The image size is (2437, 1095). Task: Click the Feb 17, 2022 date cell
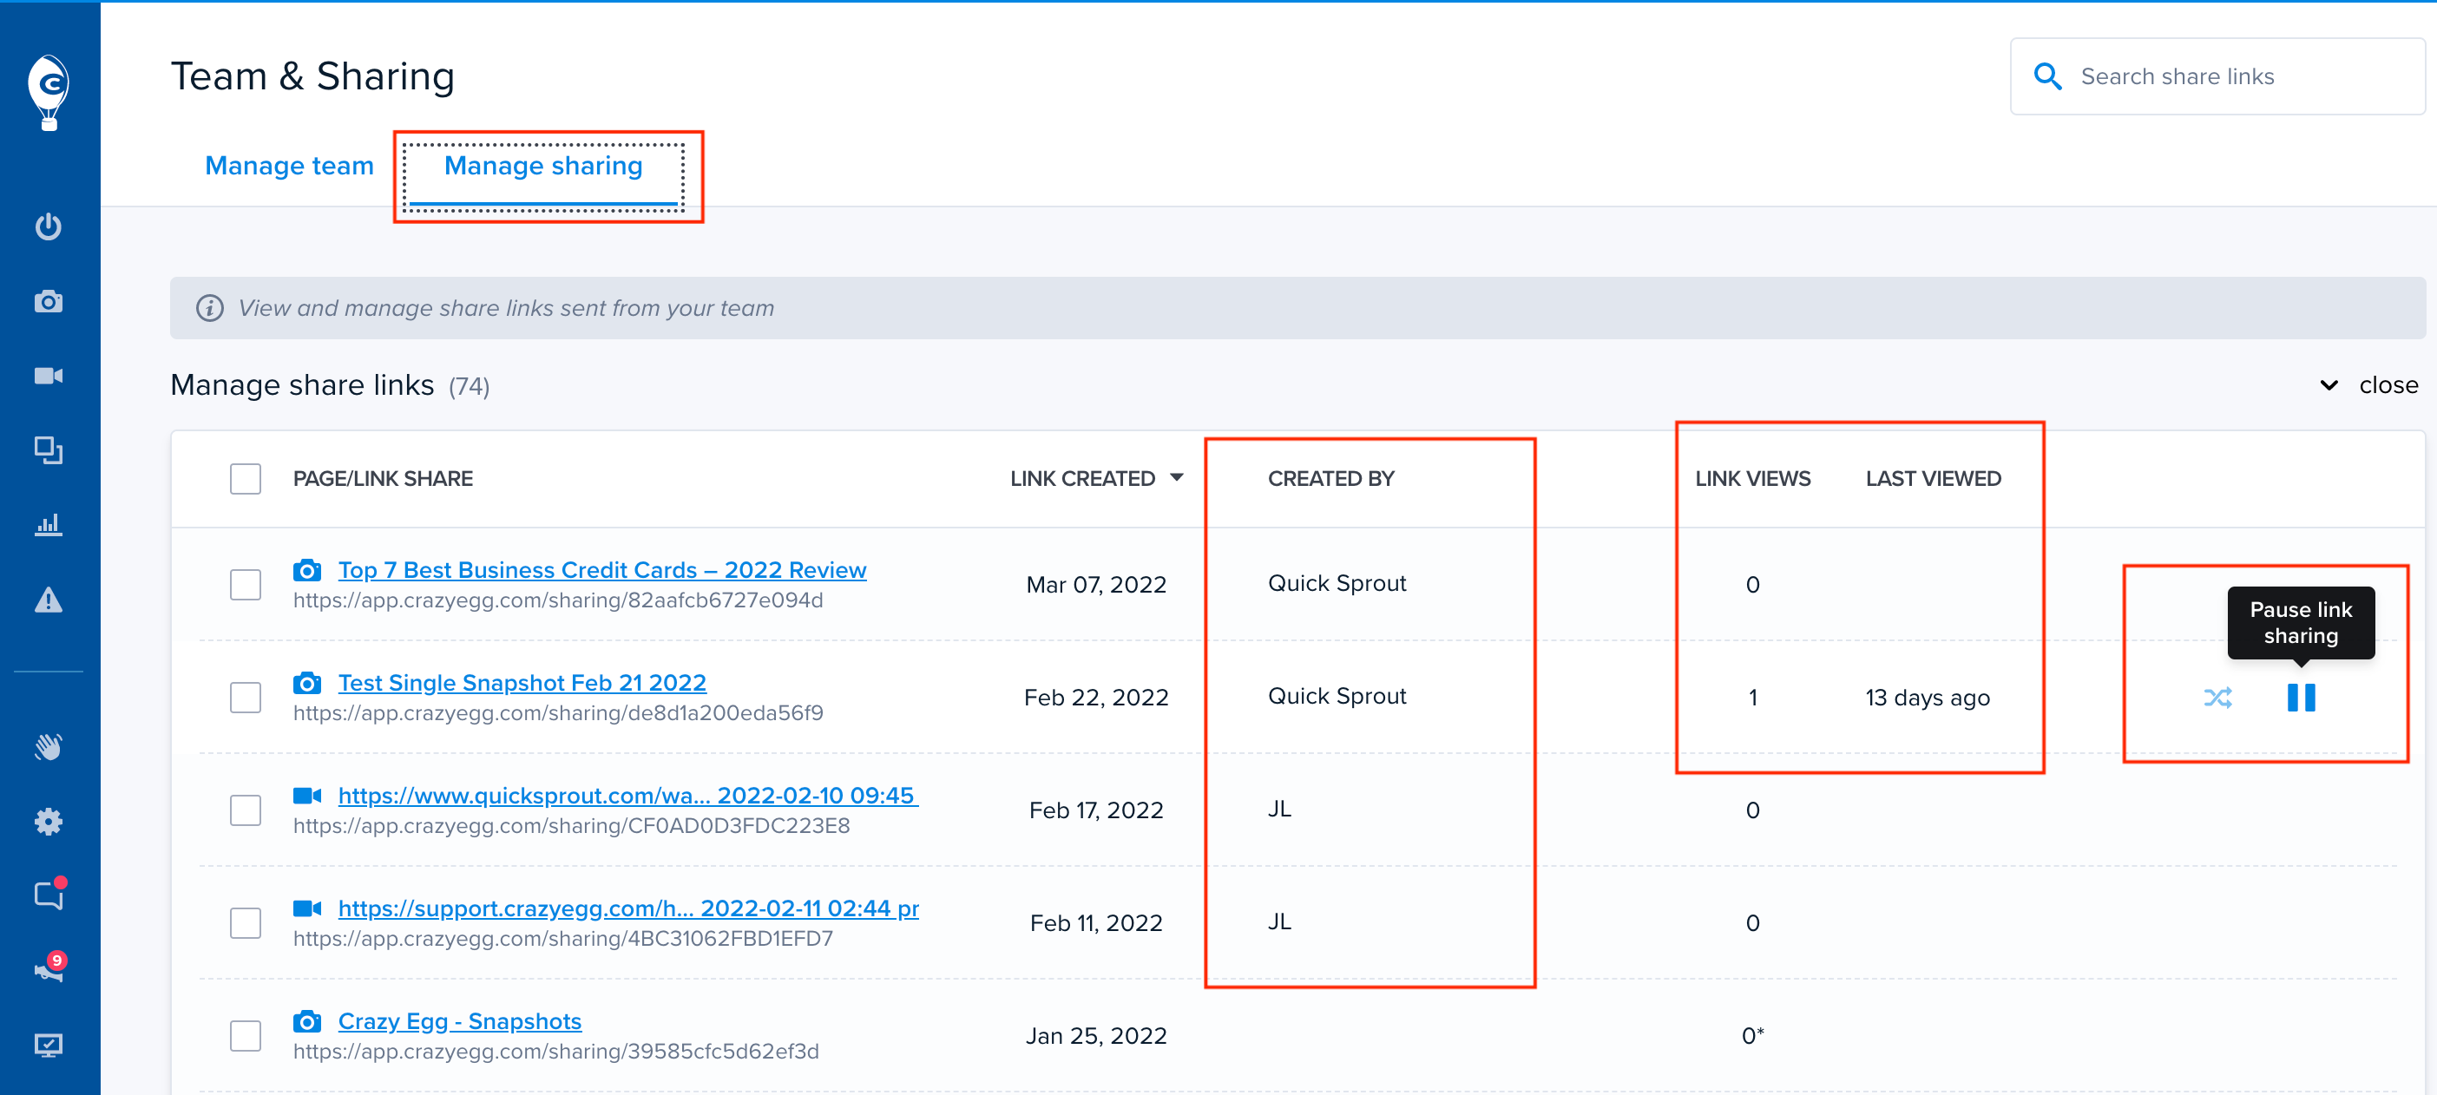pos(1096,810)
